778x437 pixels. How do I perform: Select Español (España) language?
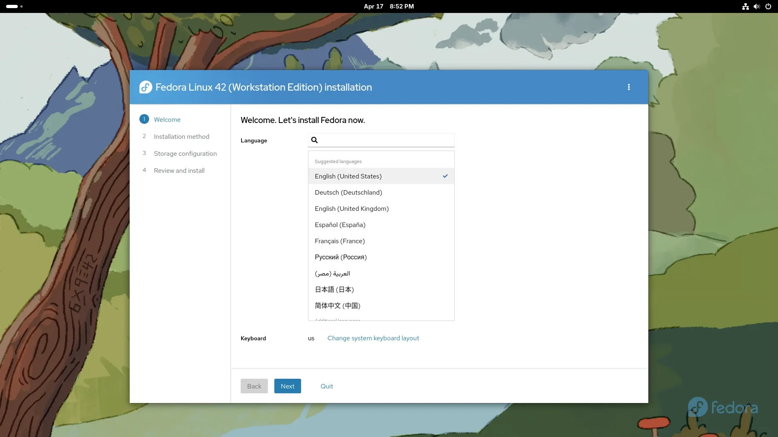381,225
